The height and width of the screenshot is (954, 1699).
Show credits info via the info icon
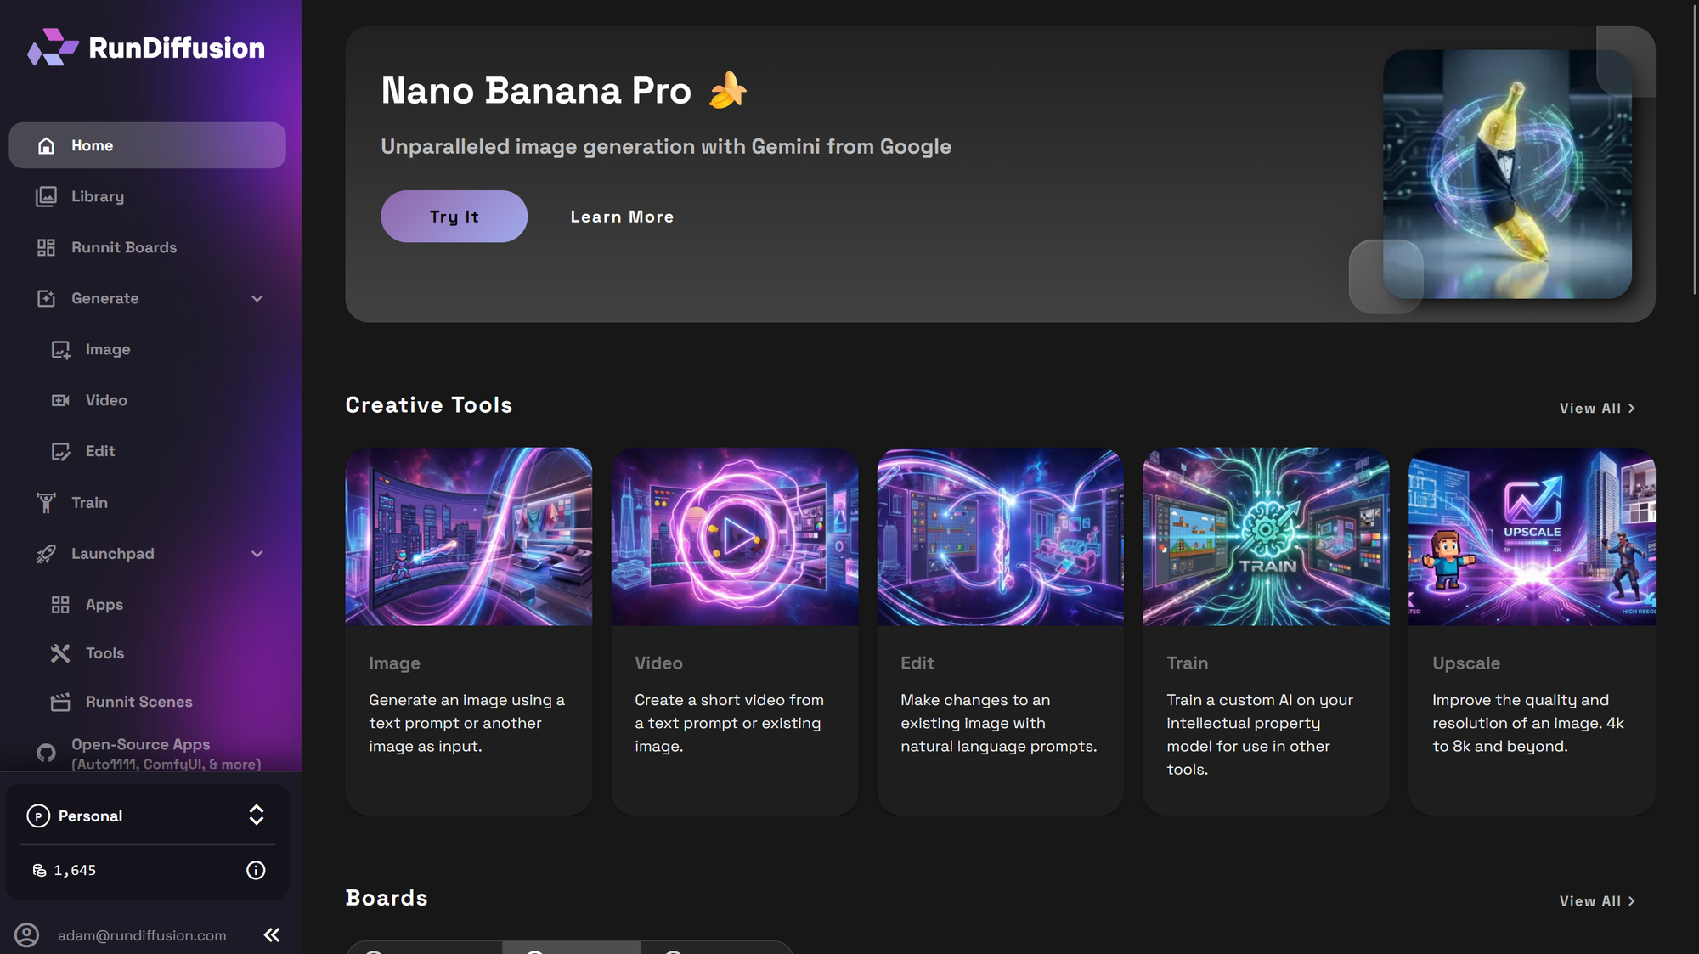[256, 870]
